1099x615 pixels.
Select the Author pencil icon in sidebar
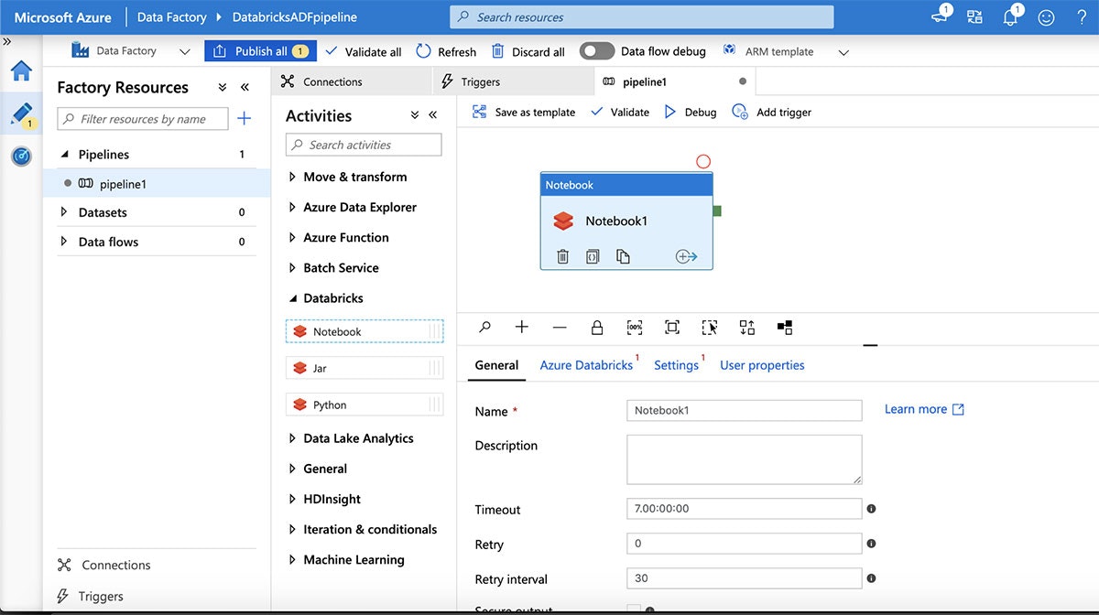(21, 113)
